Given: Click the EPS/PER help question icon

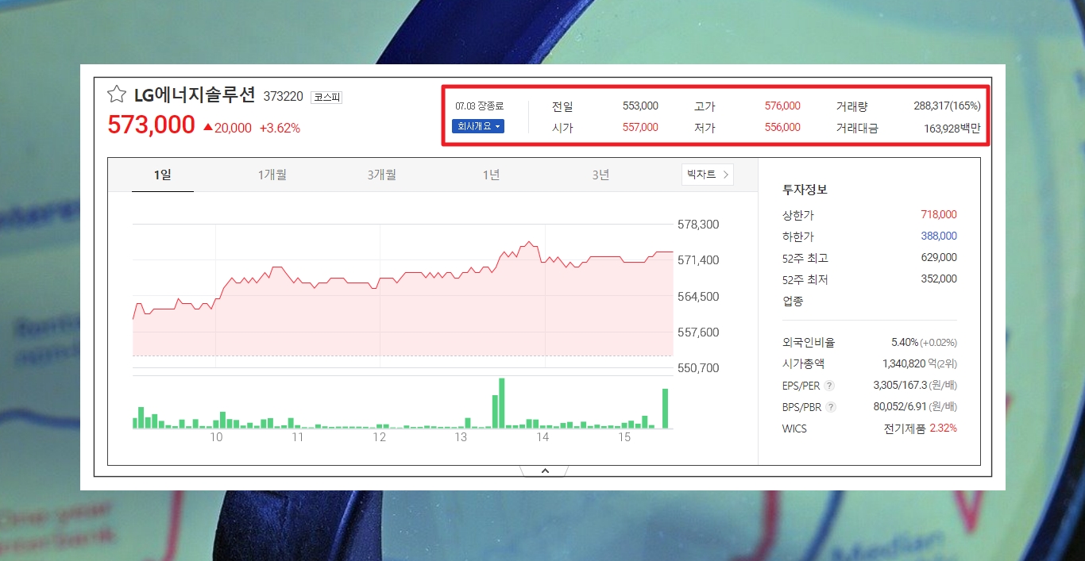Looking at the screenshot, I should point(830,386).
